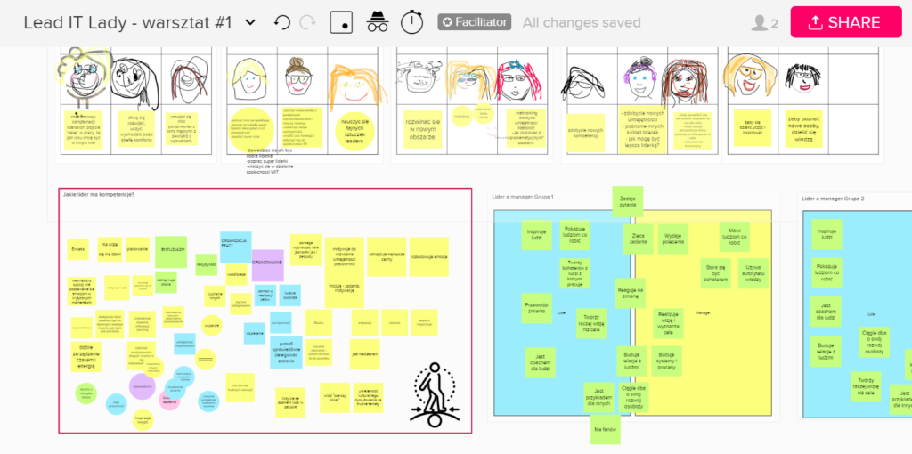
Task: Click the Redo arrow icon
Action: click(307, 22)
